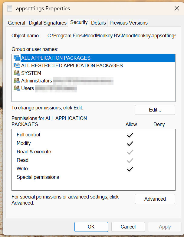This screenshot has width=184, height=237.
Task: Select ALL APPLICATION PACKAGES in the list
Action: 94,58
